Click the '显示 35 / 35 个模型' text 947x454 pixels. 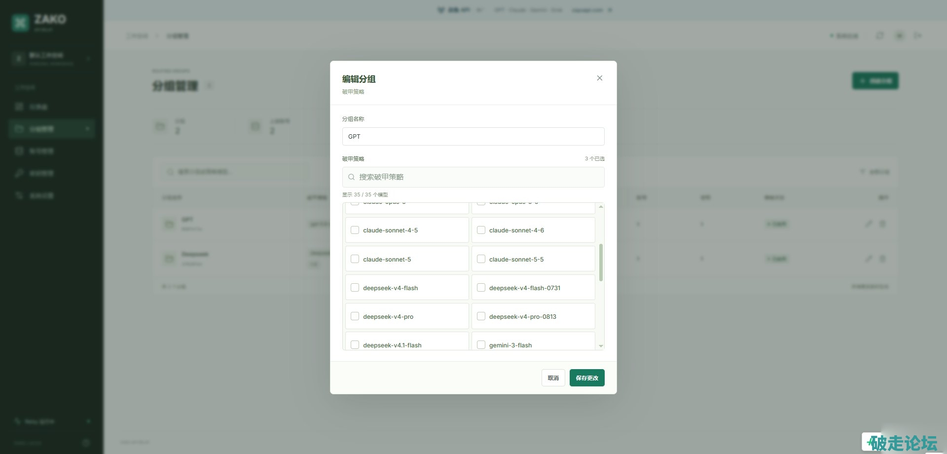tap(365, 194)
